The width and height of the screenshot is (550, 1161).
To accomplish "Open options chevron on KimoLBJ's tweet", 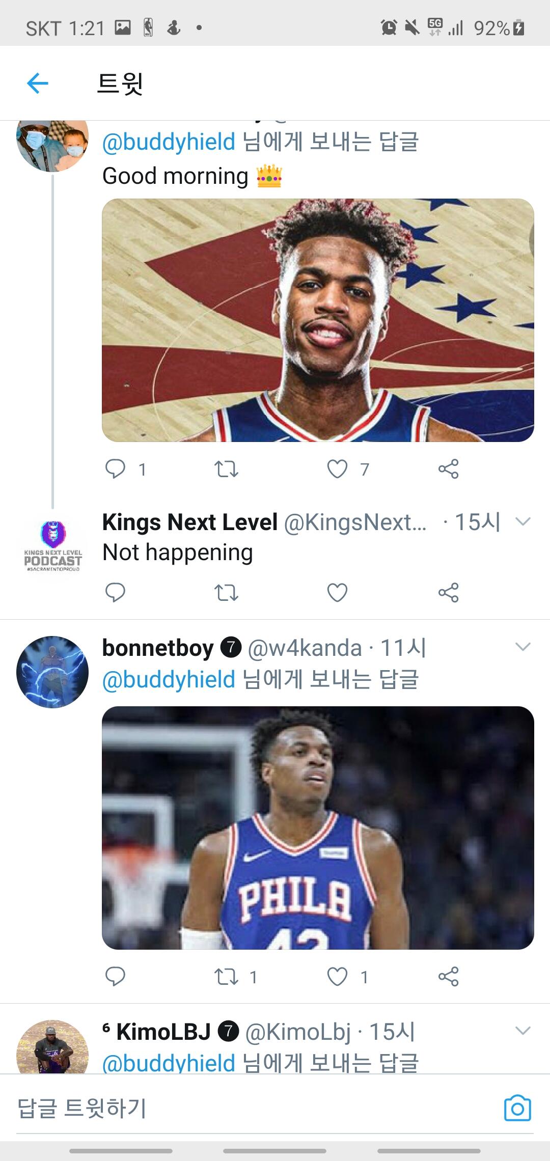I will pyautogui.click(x=523, y=1031).
